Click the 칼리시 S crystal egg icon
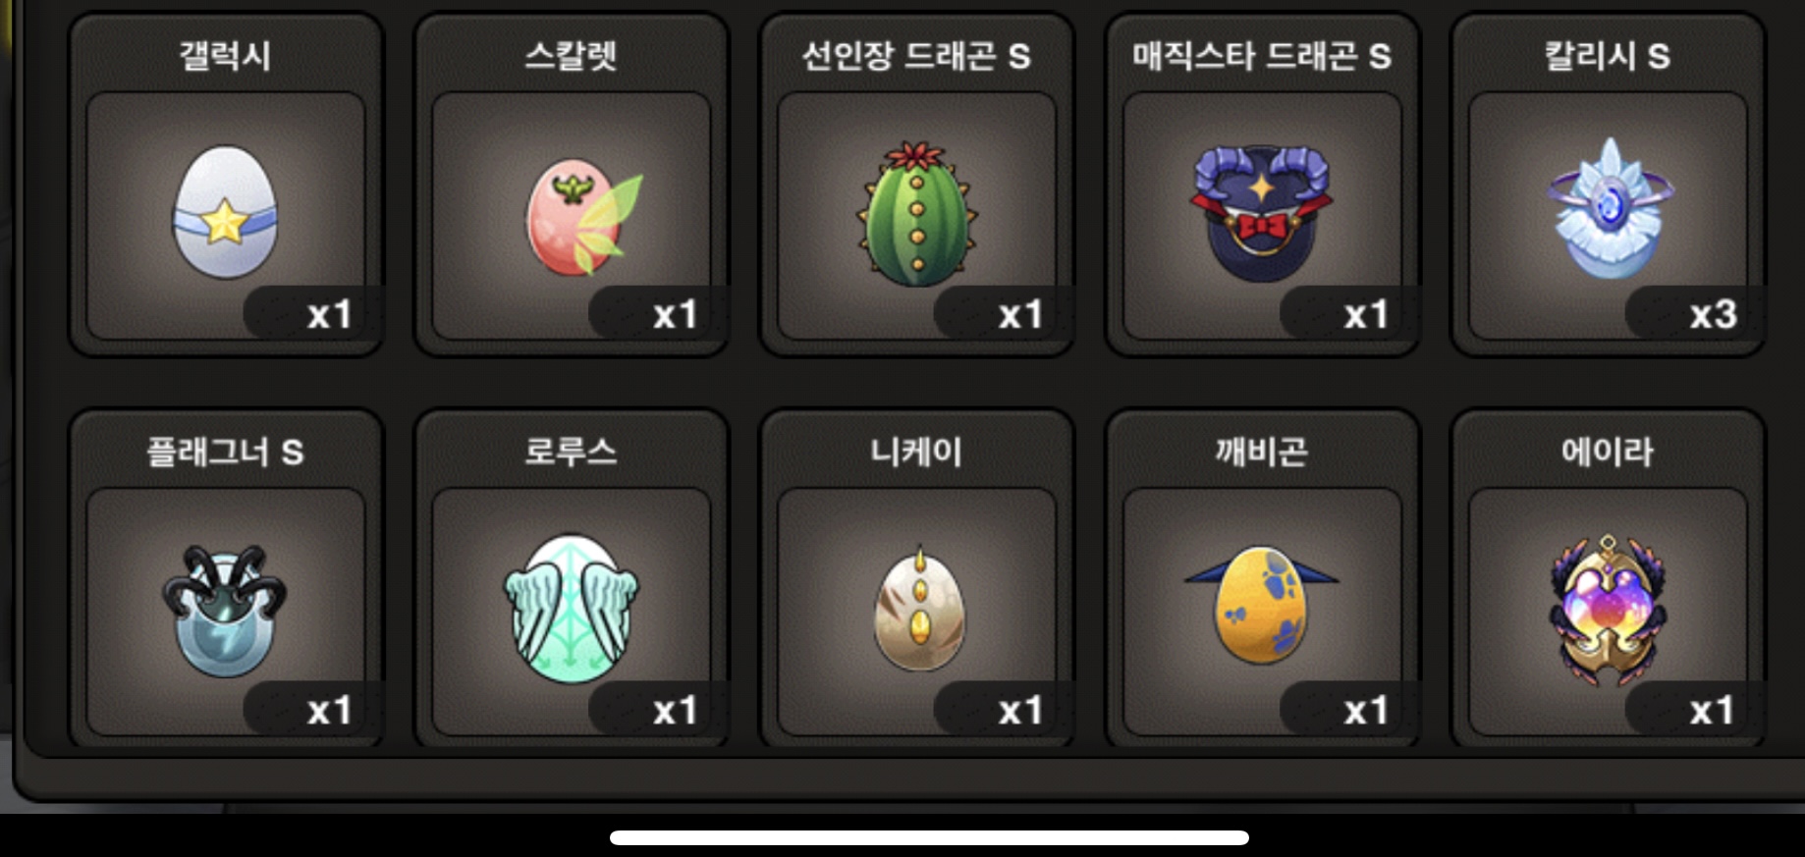The image size is (1805, 857). click(x=1609, y=208)
